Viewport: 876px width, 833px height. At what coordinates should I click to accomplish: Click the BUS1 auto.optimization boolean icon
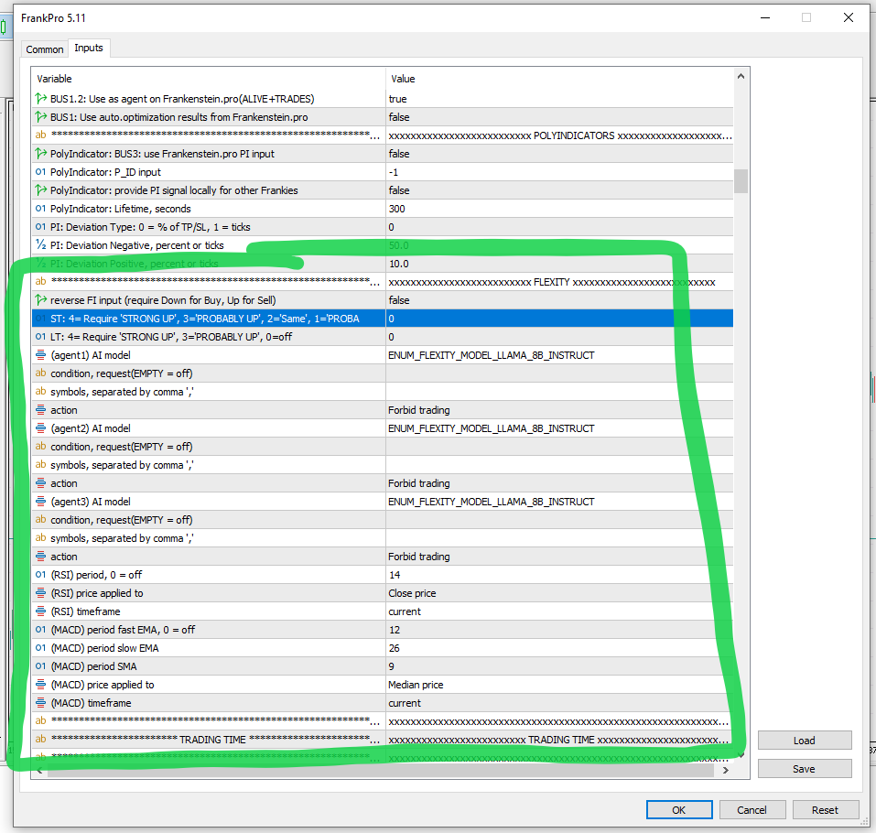click(41, 117)
